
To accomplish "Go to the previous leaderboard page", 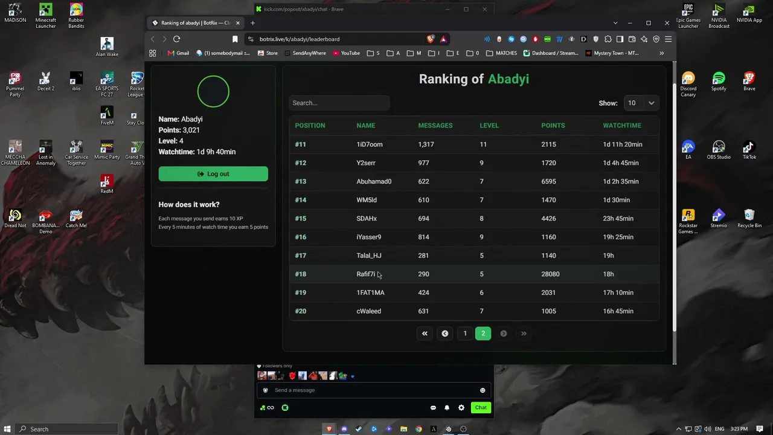I will pos(445,333).
